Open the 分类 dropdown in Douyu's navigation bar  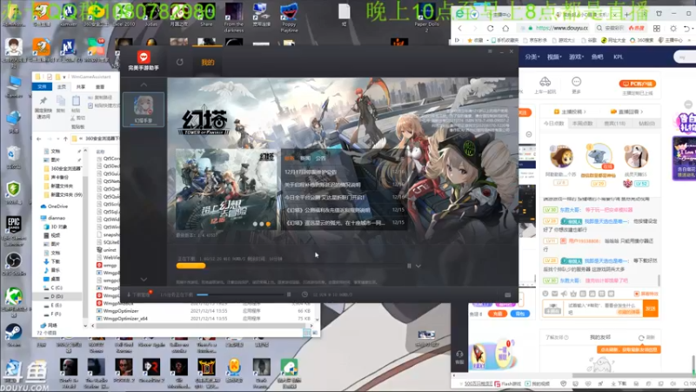point(532,57)
